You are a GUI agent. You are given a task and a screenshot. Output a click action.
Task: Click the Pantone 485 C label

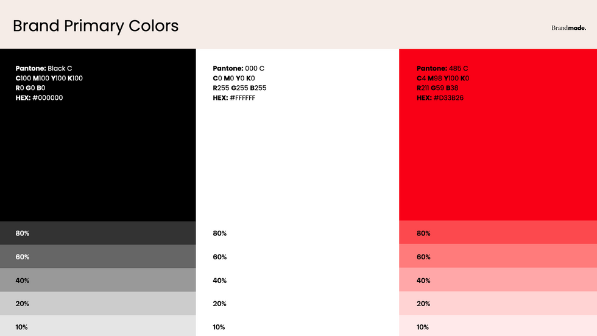[442, 68]
